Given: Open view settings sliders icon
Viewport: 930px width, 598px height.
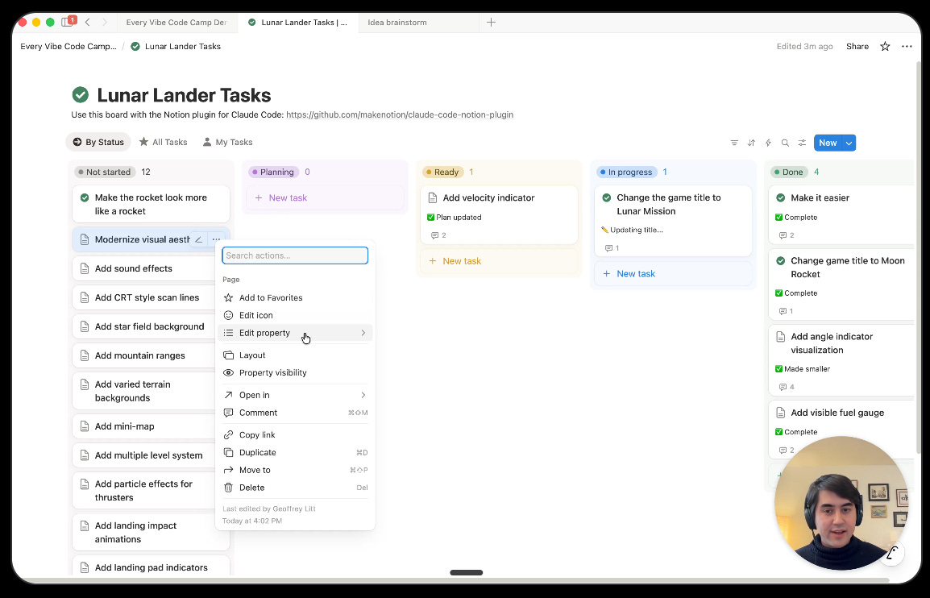Looking at the screenshot, I should (802, 143).
